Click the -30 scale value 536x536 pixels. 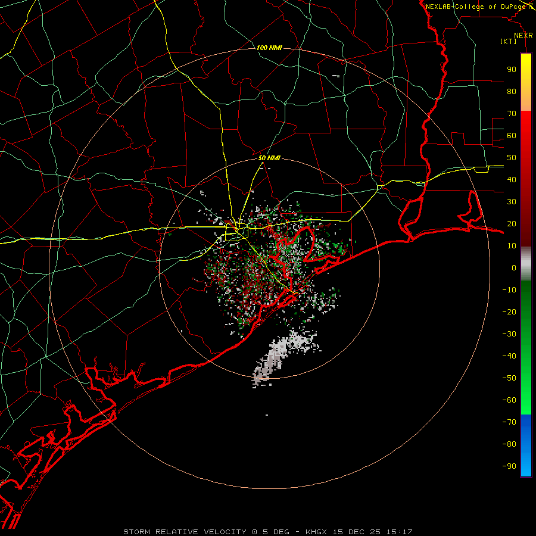click(x=509, y=334)
